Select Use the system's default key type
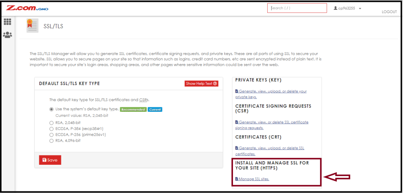 52,109
